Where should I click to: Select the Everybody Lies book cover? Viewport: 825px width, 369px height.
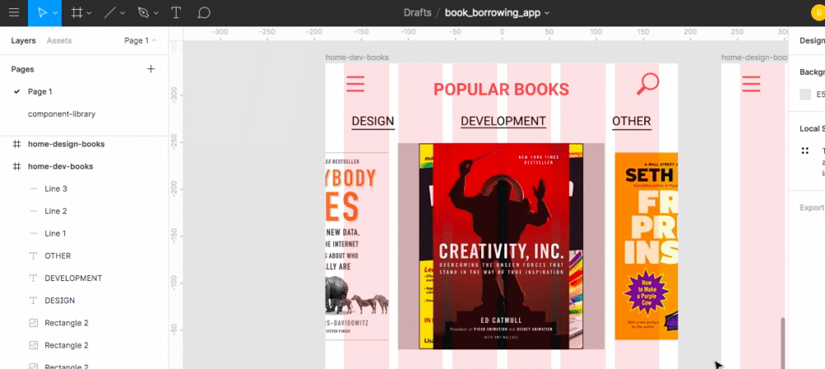click(357, 246)
